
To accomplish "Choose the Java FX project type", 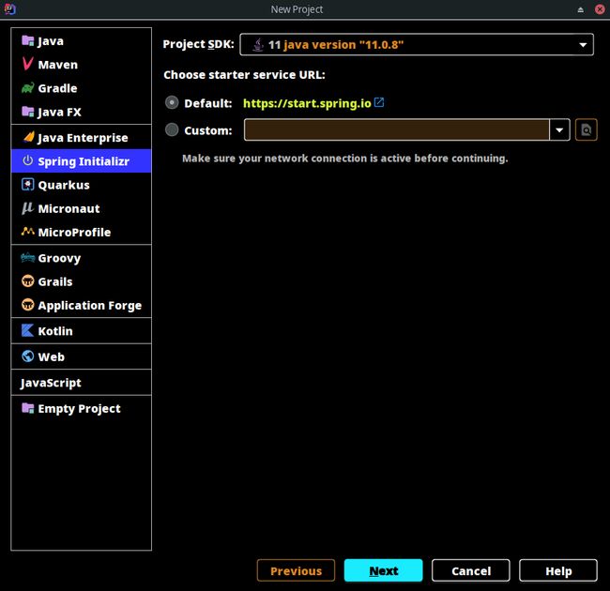I will point(82,112).
